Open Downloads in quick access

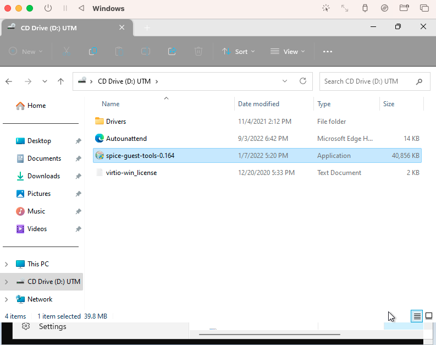38,176
